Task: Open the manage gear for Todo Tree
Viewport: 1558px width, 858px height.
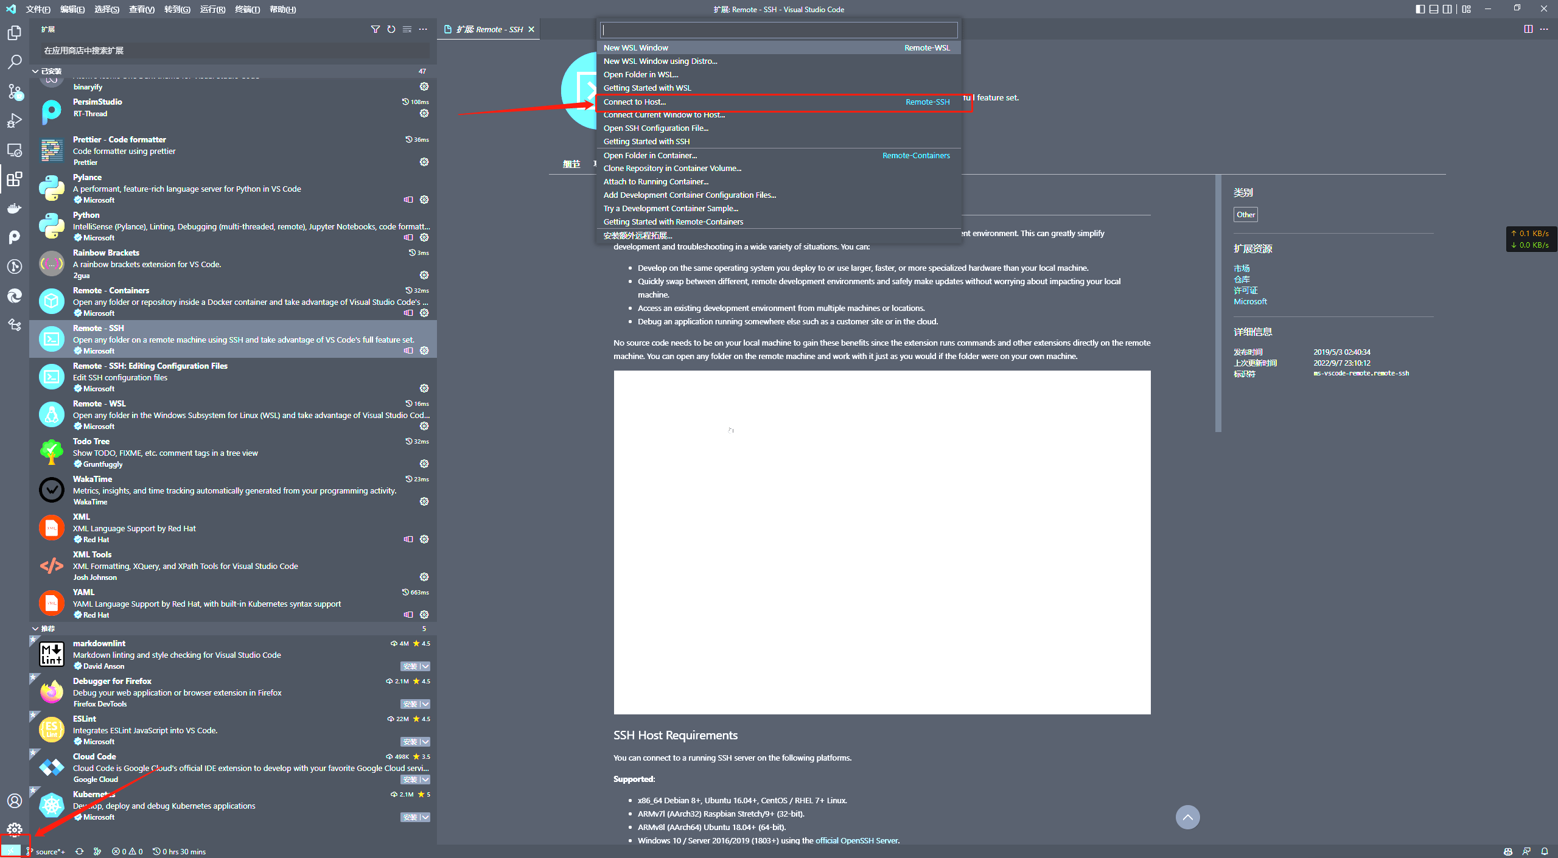Action: tap(424, 464)
